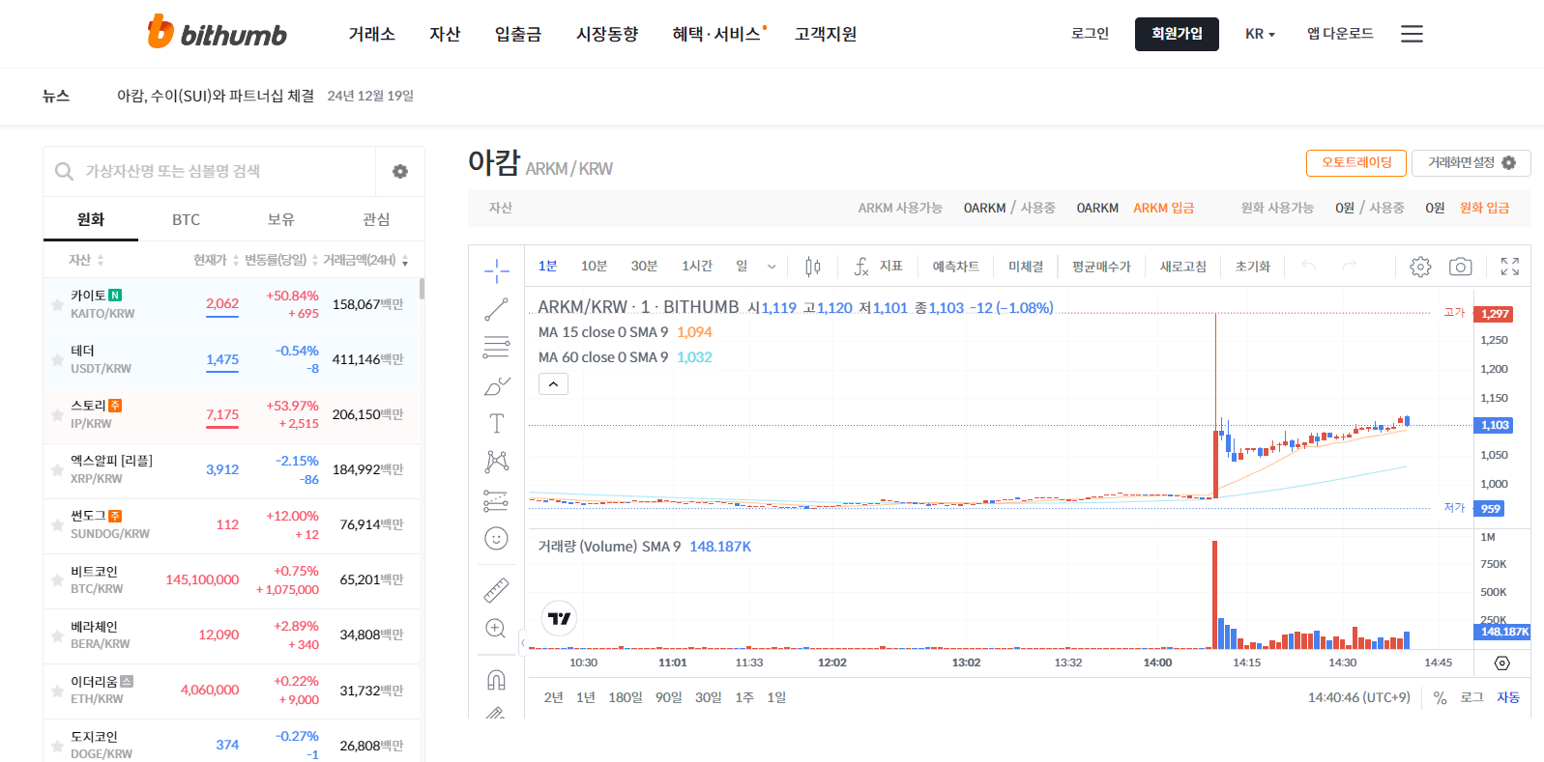Select the ruler measure tool
Screen dimensions: 1544x762
pos(496,589)
